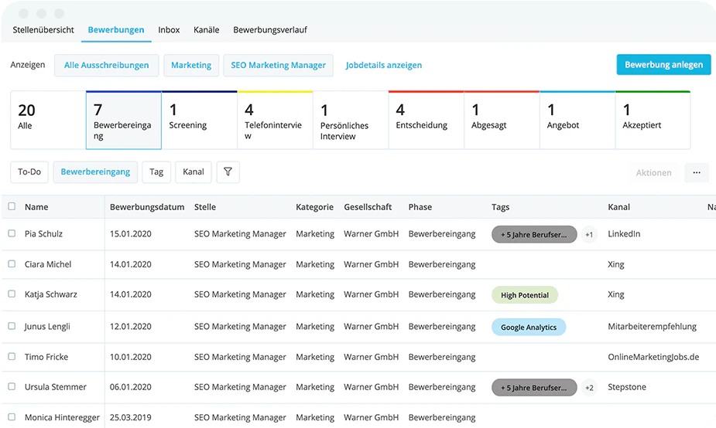
Task: Tick the select-all checkbox in header
Action: click(12, 206)
